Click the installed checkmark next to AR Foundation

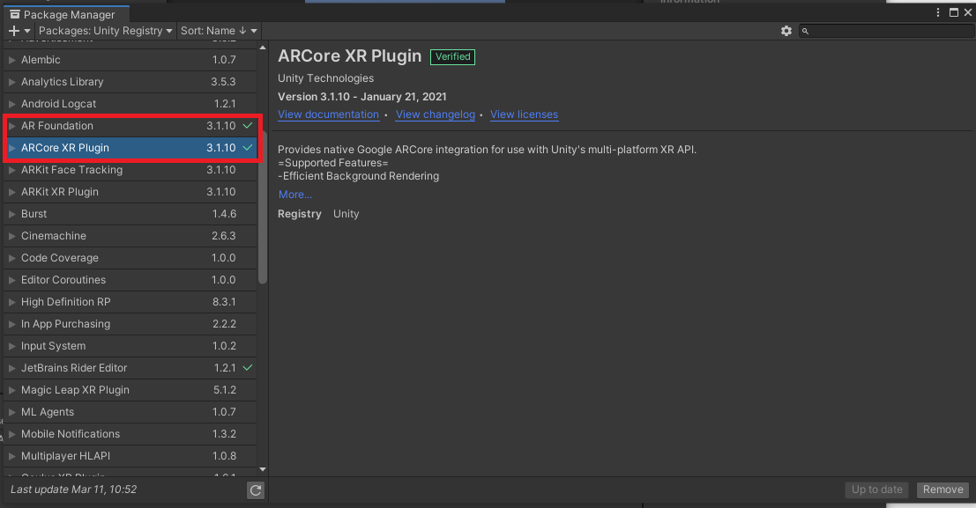pos(247,126)
